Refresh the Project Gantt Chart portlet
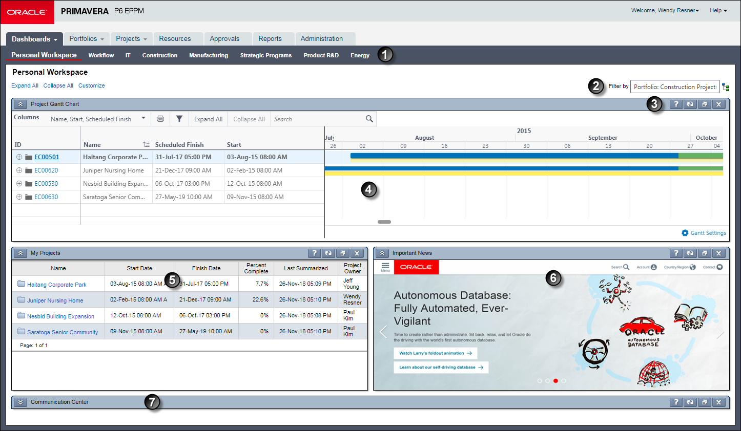The image size is (741, 431). (690, 104)
